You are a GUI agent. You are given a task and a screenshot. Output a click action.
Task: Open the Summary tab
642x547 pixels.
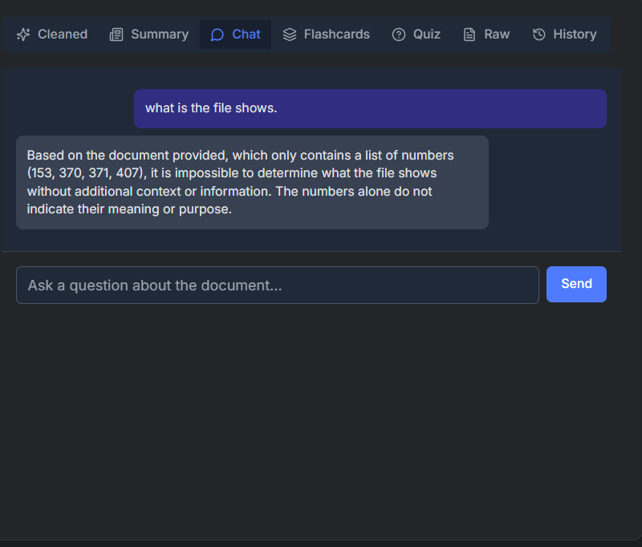[148, 34]
